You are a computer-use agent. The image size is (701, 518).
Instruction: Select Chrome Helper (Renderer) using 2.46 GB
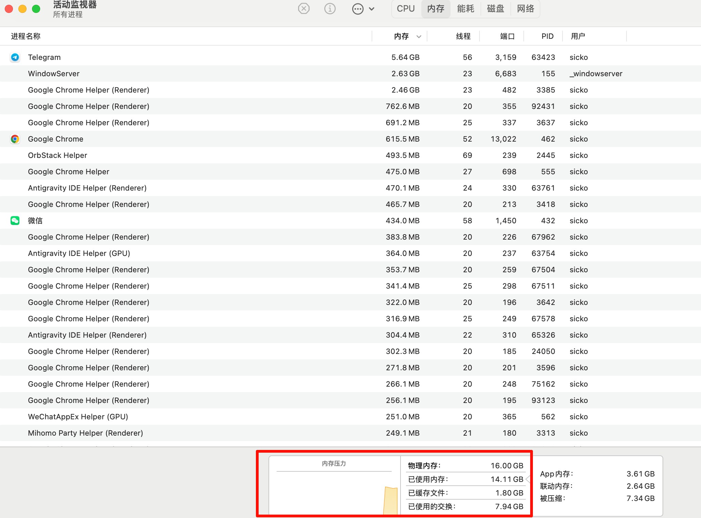[350, 90]
